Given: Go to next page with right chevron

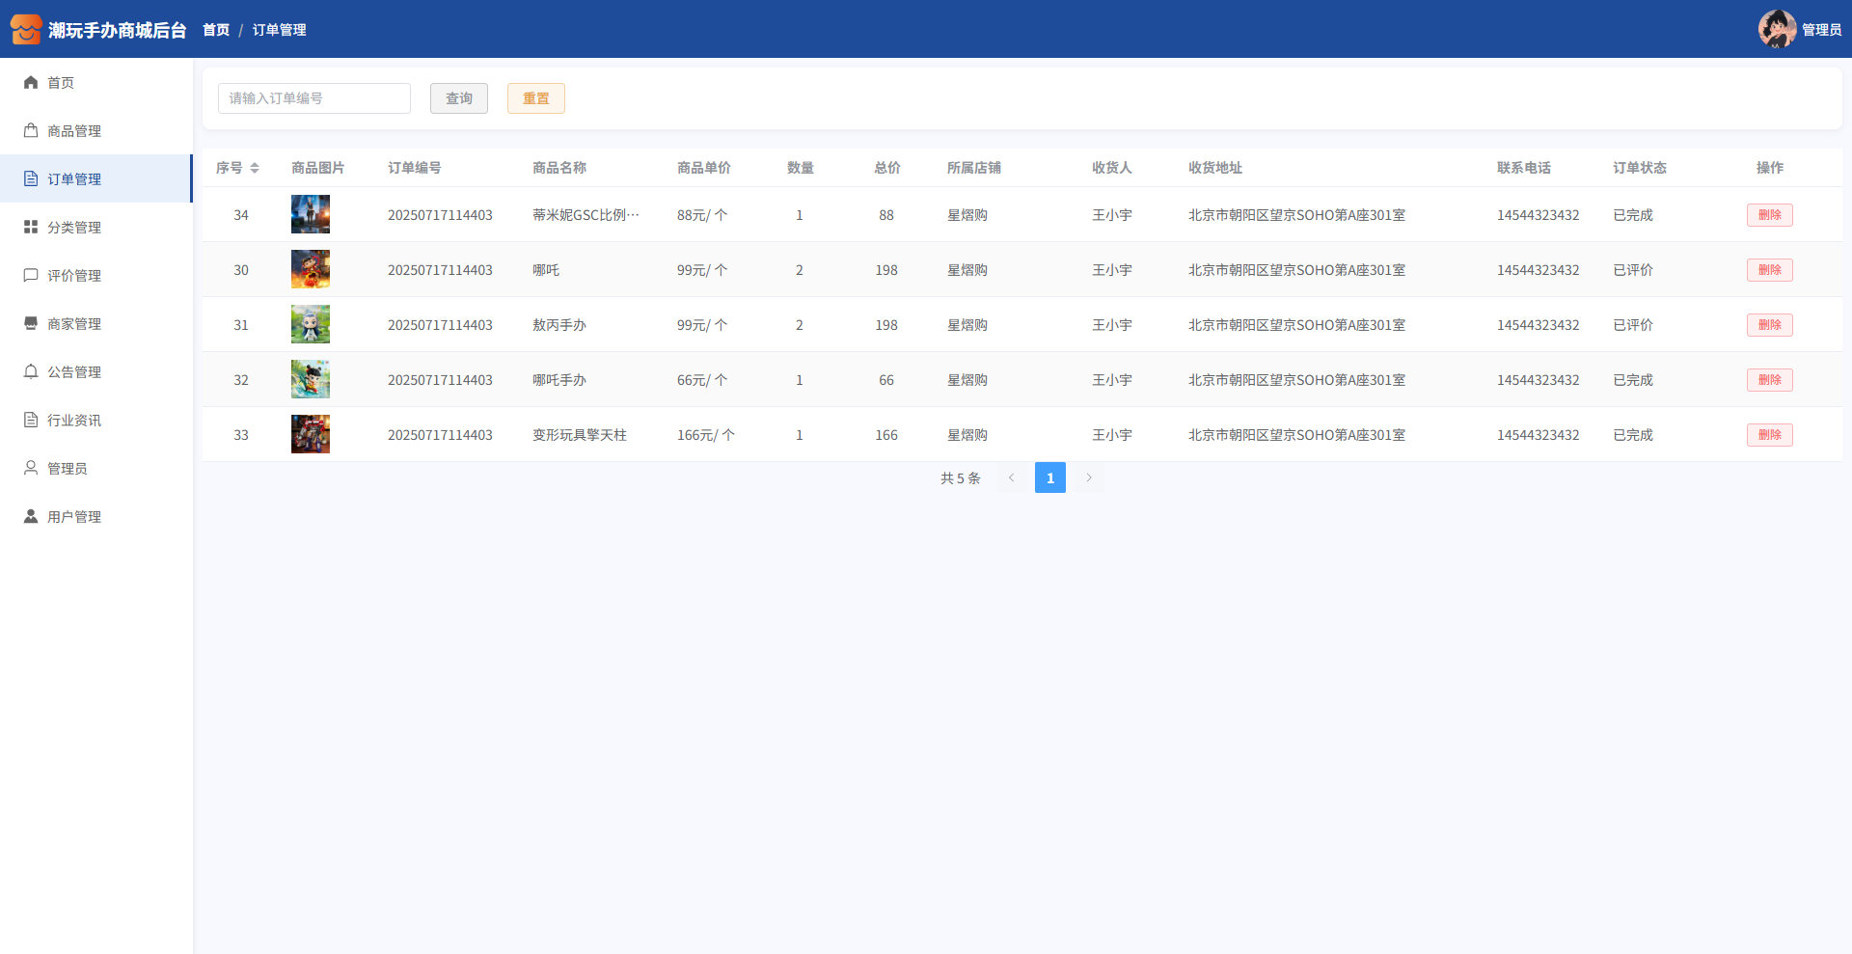Looking at the screenshot, I should (1089, 477).
